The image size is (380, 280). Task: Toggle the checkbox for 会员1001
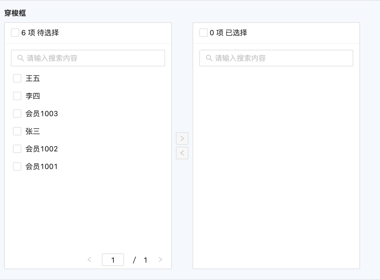click(x=17, y=166)
